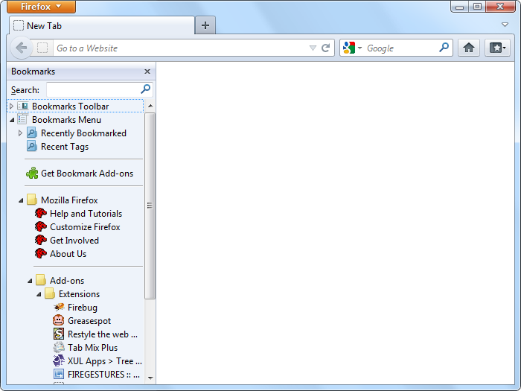521x391 pixels.
Task: Reload the page with the refresh icon
Action: click(x=325, y=48)
